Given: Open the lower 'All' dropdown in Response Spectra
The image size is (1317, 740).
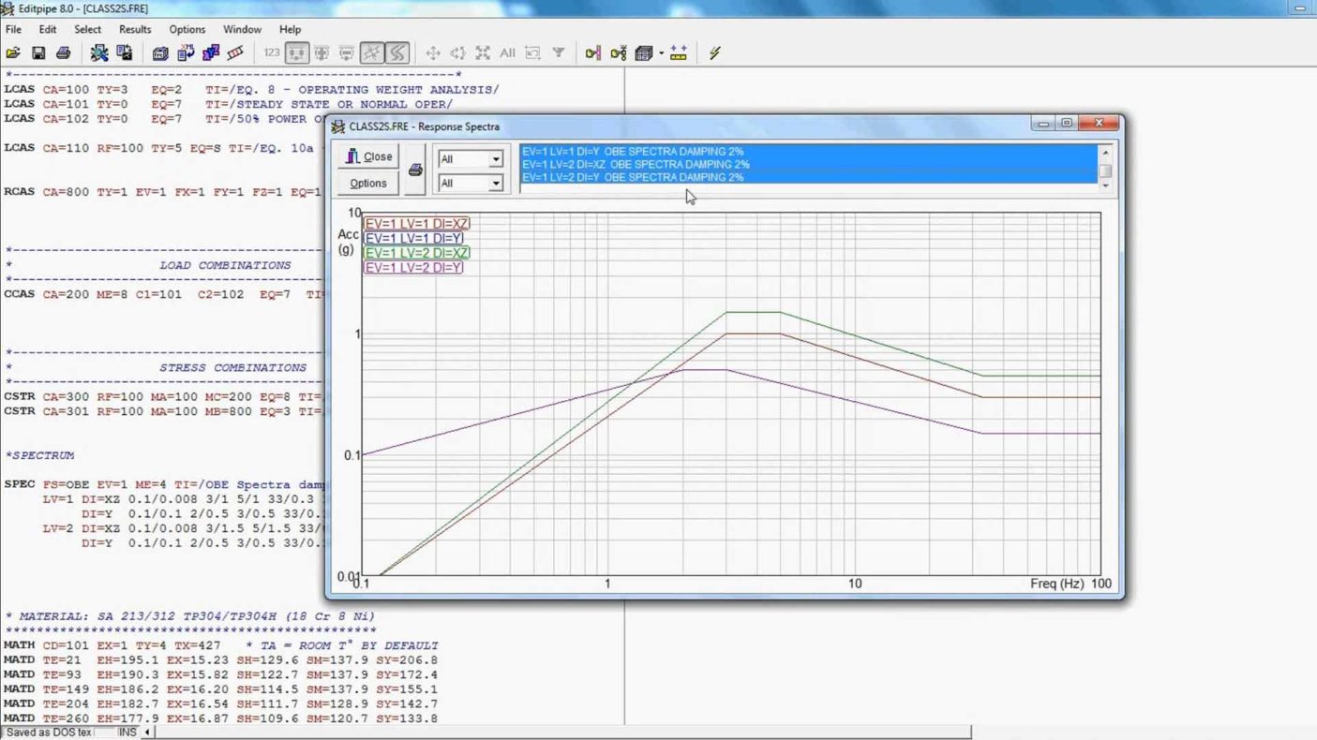Looking at the screenshot, I should pyautogui.click(x=495, y=184).
